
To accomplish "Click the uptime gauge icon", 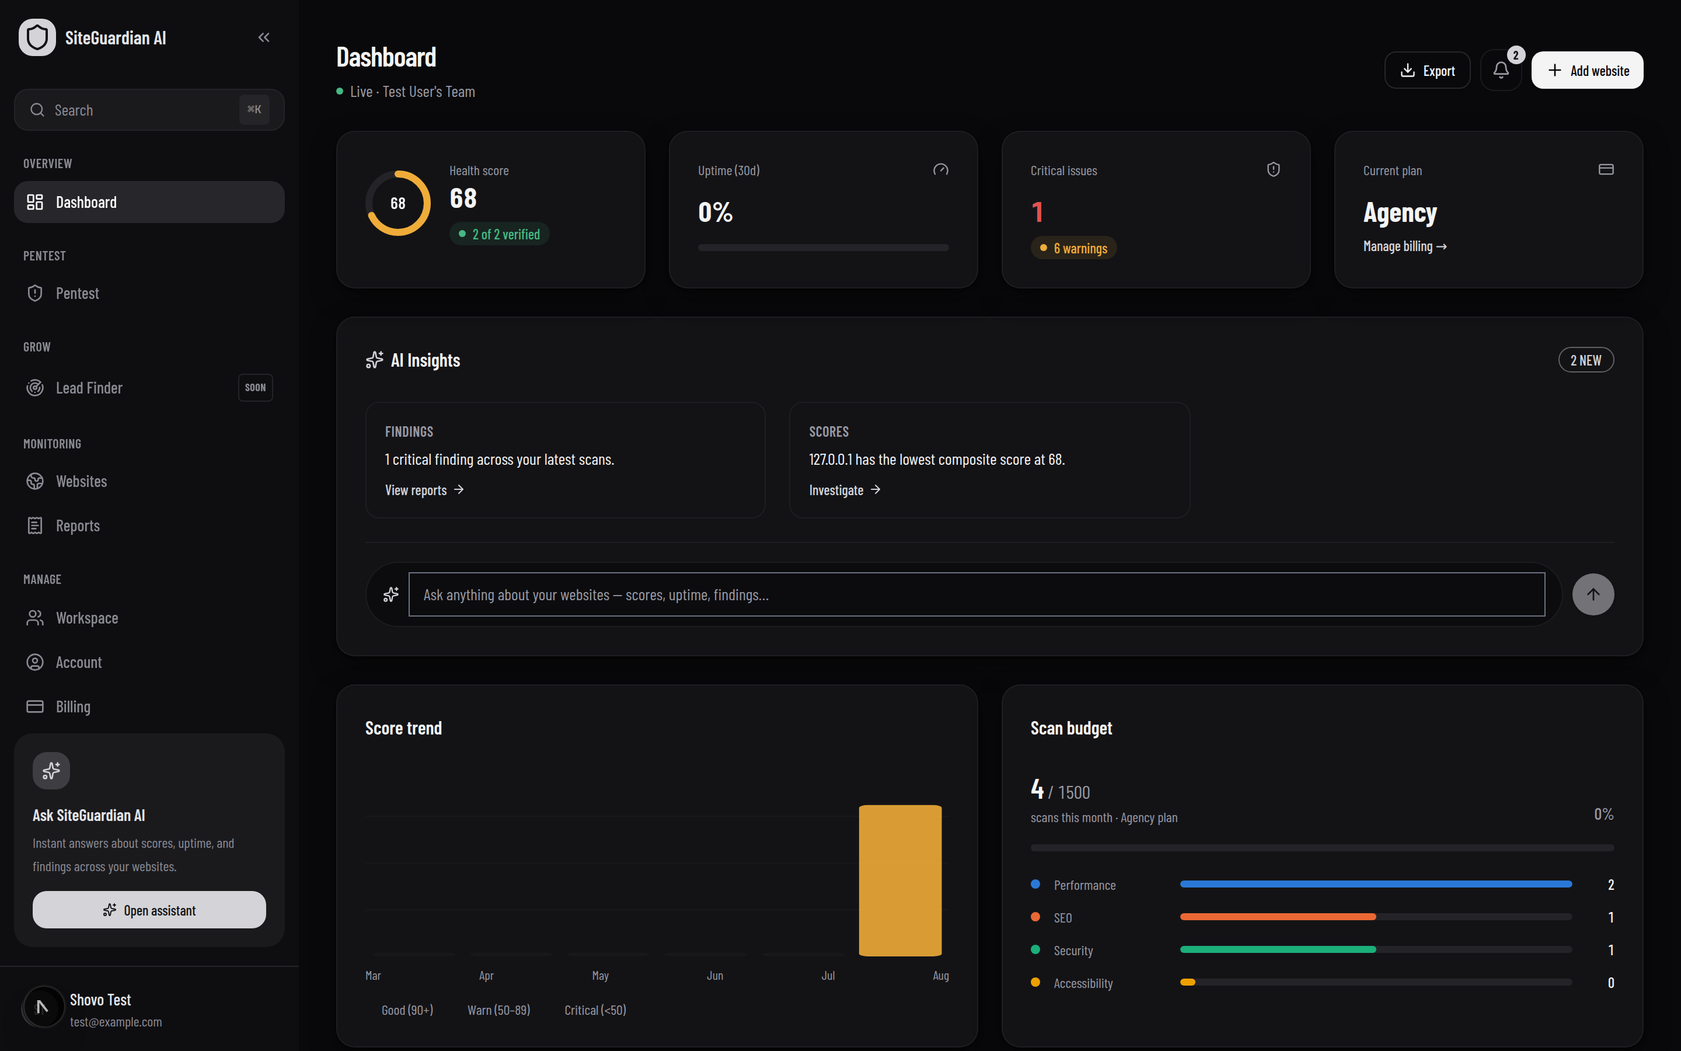I will (x=940, y=170).
